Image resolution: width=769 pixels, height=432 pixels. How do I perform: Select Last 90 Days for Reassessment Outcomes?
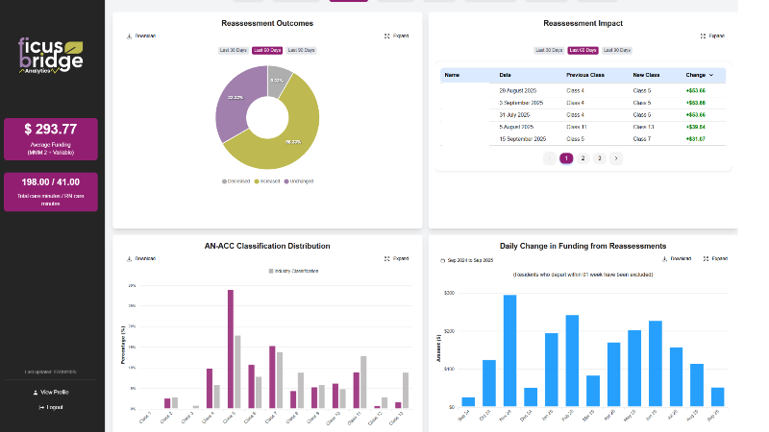click(x=302, y=50)
